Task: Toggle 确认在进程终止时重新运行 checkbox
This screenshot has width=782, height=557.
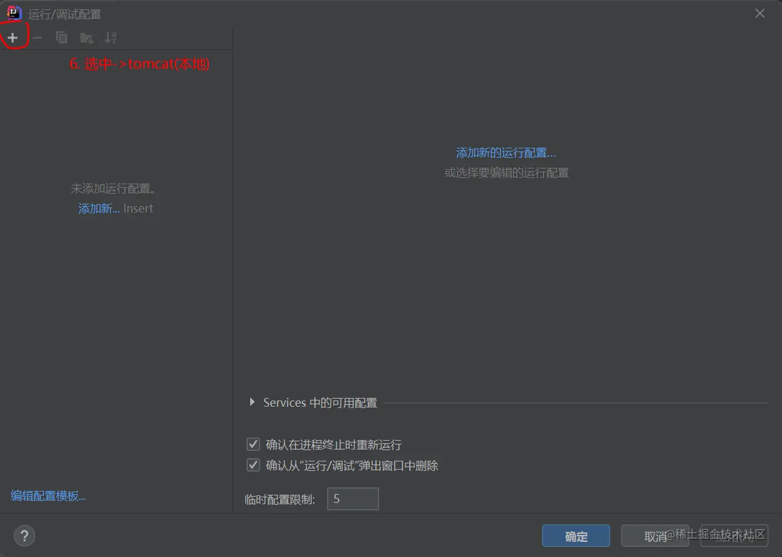Action: click(253, 444)
